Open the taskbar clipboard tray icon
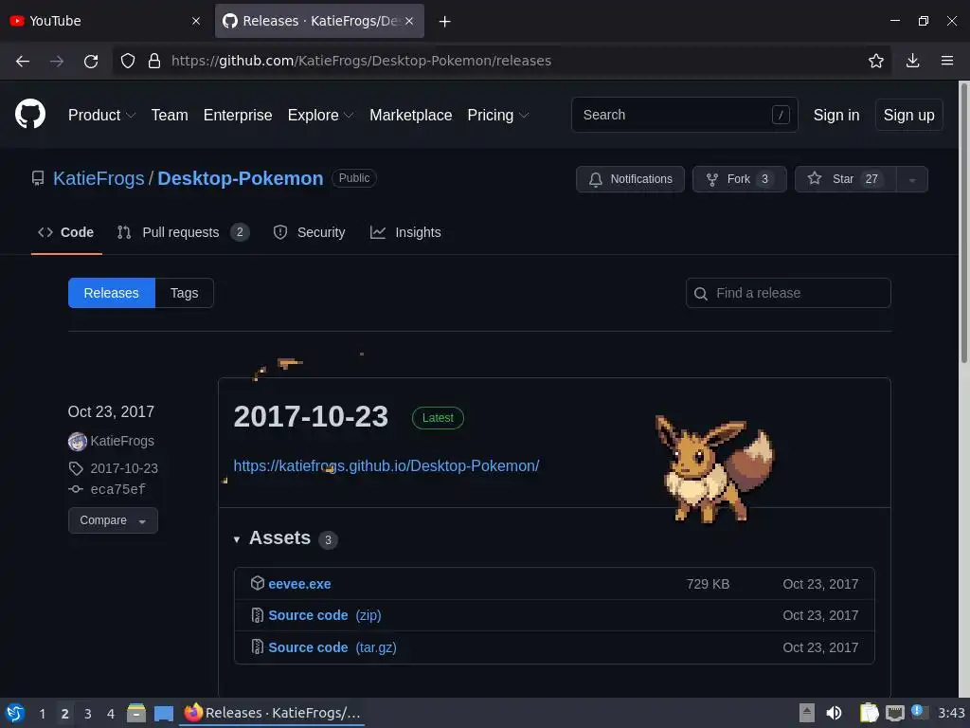The height and width of the screenshot is (728, 970). pyautogui.click(x=869, y=713)
